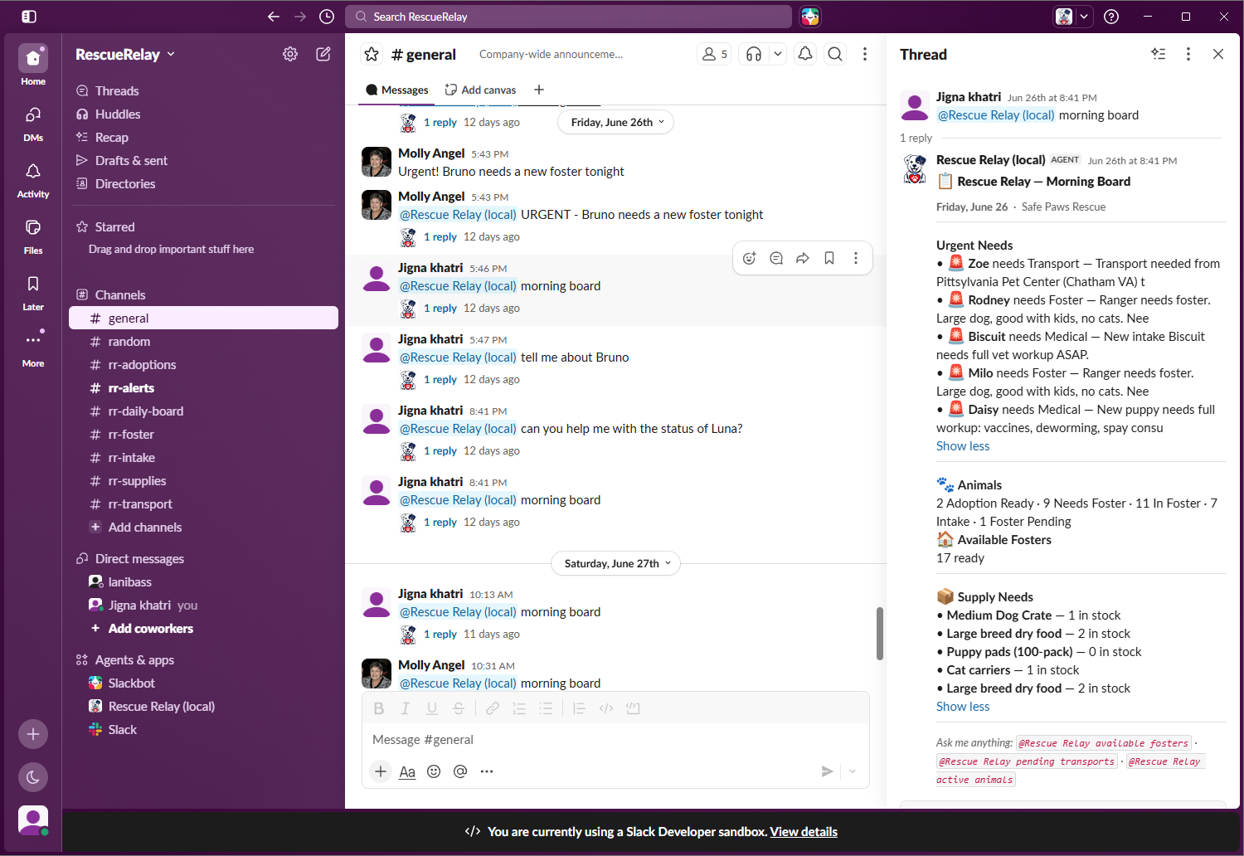Open the View details sandbox link
1244x856 pixels.
tap(804, 832)
